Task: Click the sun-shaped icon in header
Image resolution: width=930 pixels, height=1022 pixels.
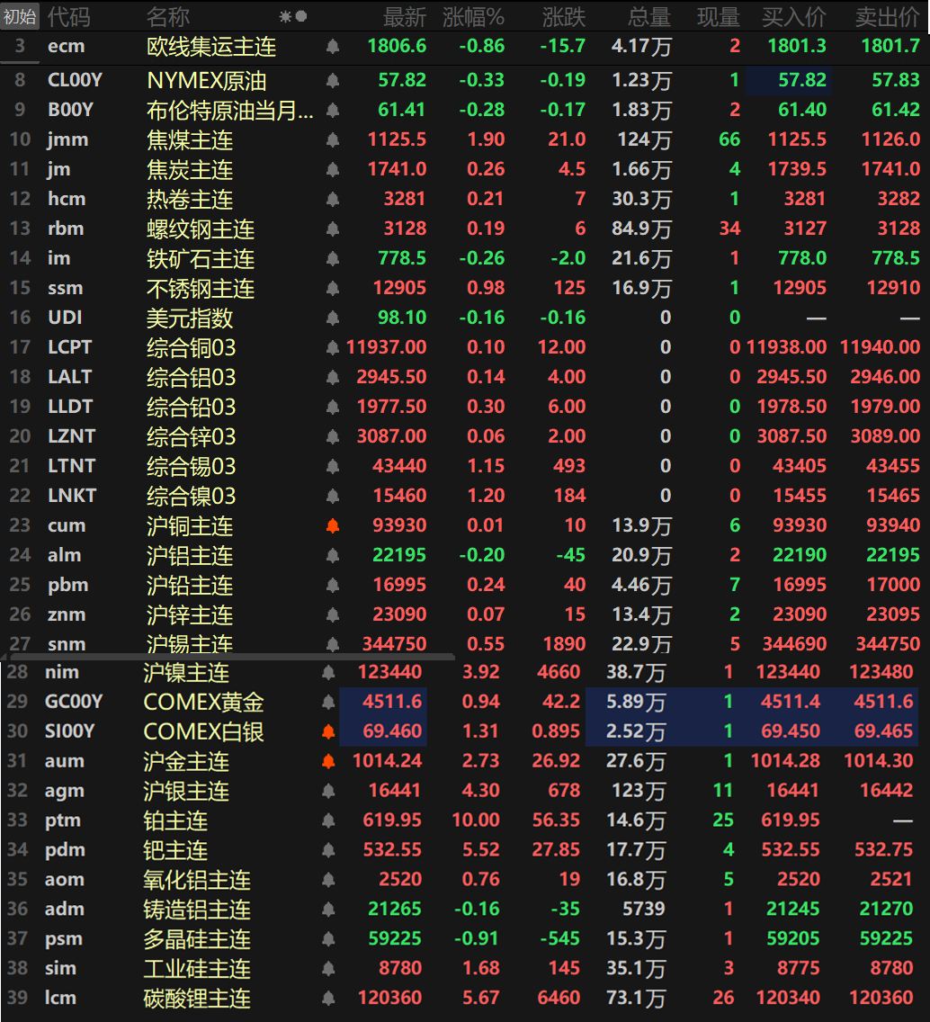Action: 285,16
